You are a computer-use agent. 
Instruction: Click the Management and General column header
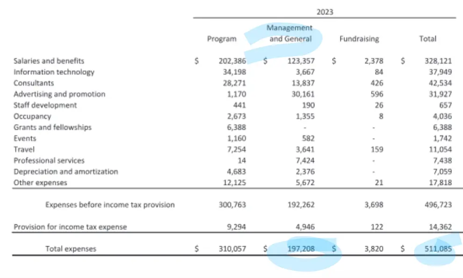pos(289,33)
